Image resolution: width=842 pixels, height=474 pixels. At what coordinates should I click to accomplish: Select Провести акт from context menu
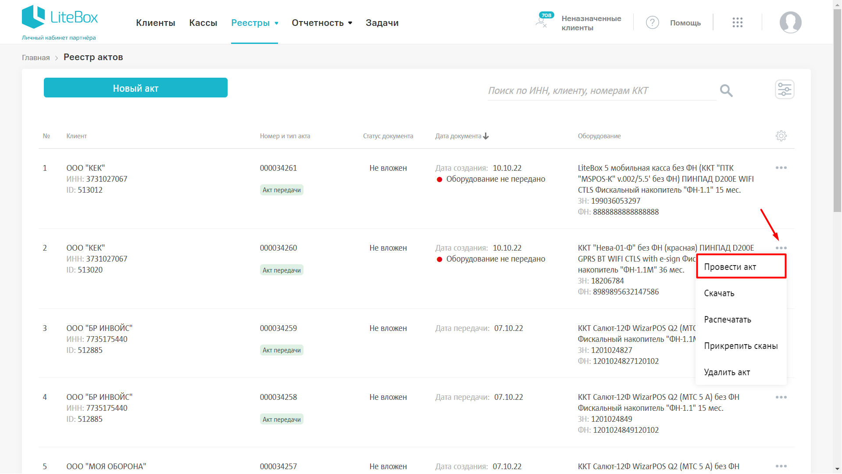tap(741, 267)
